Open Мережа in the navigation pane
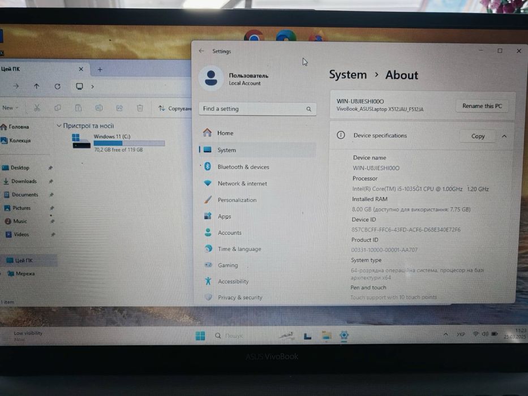Image resolution: width=528 pixels, height=396 pixels. click(x=21, y=273)
